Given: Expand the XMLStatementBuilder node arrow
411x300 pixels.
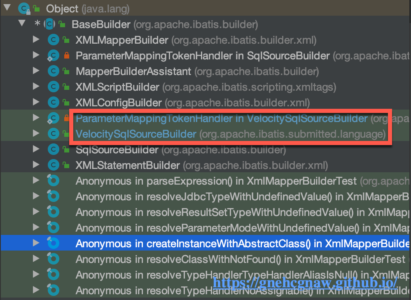Looking at the screenshot, I should [36, 165].
